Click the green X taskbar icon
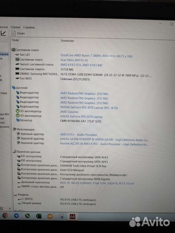The height and width of the screenshot is (233, 175). click(x=28, y=216)
